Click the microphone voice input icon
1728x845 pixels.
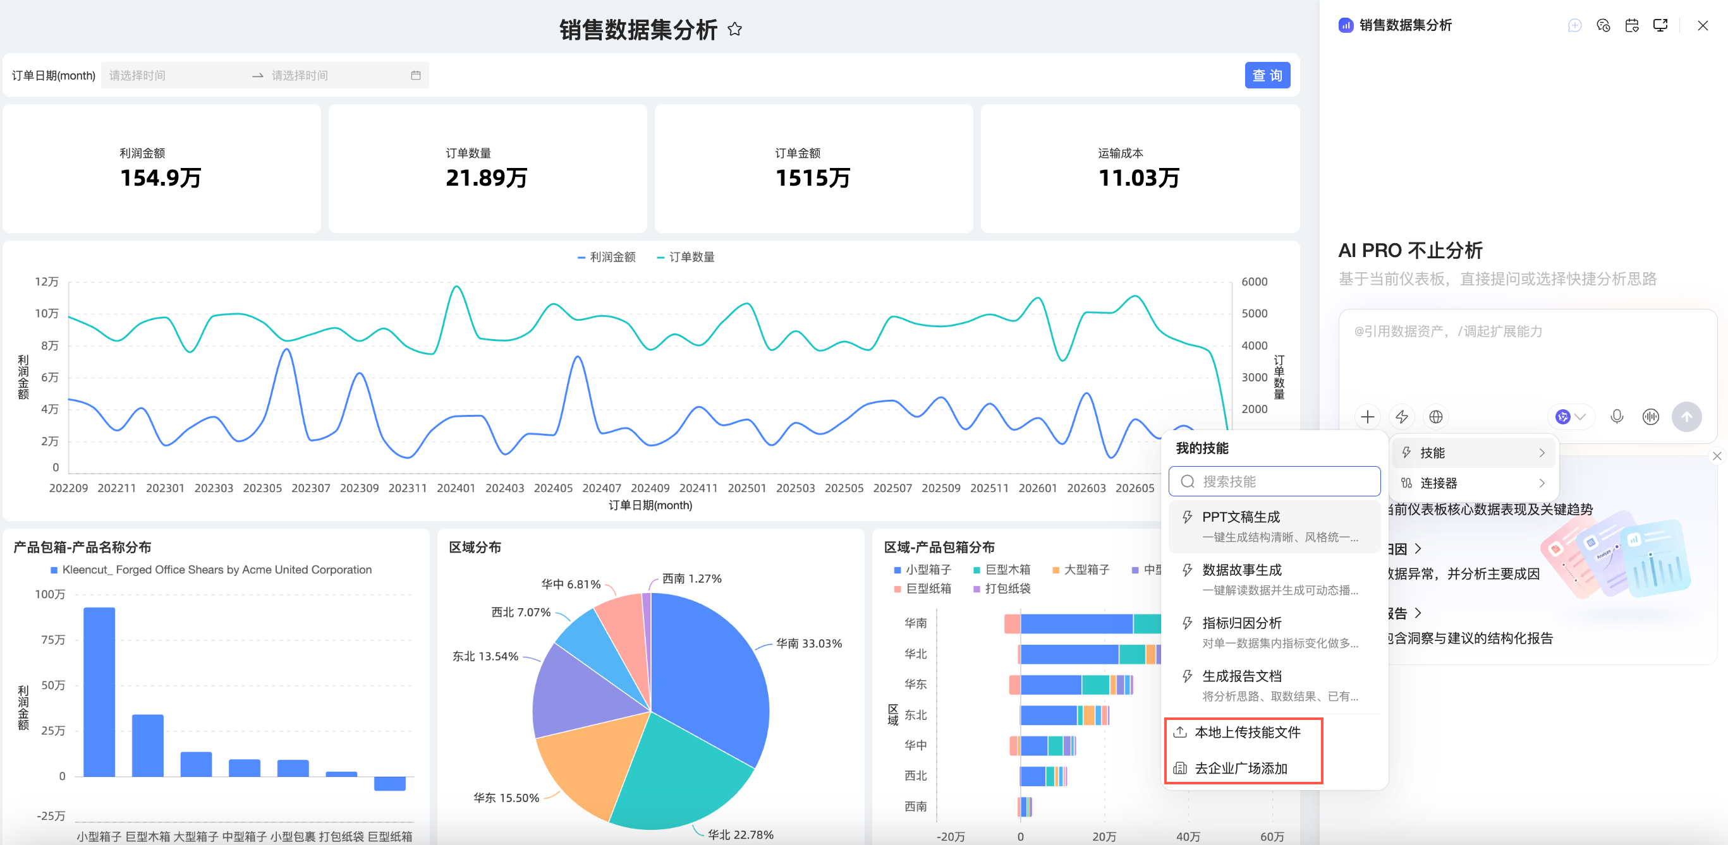coord(1617,417)
